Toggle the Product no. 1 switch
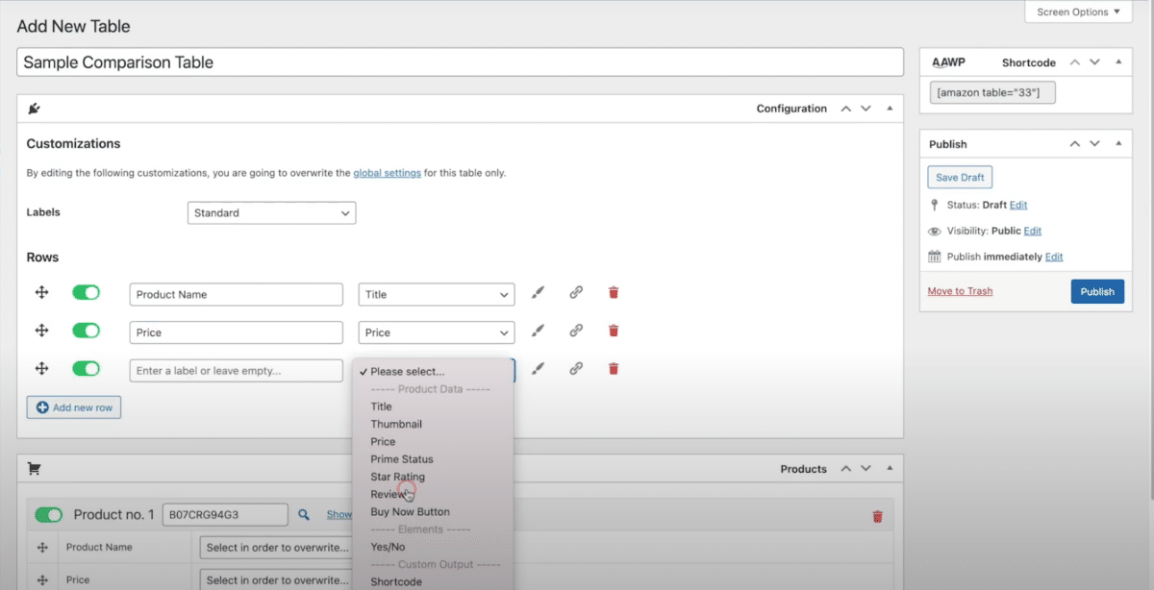1154x590 pixels. click(x=49, y=515)
